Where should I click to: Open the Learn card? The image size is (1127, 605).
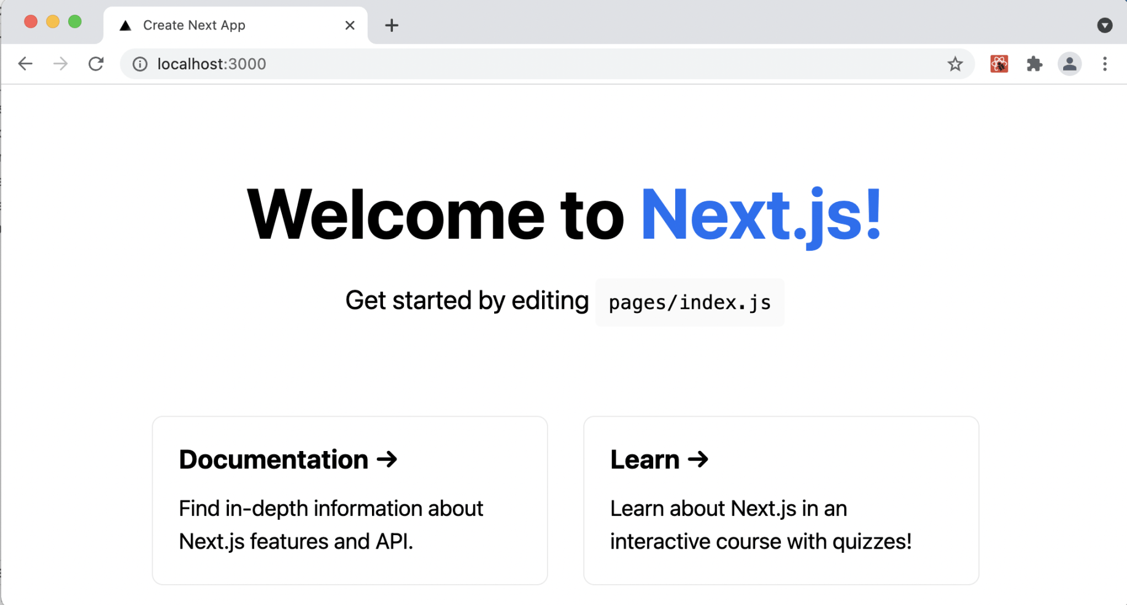click(781, 500)
